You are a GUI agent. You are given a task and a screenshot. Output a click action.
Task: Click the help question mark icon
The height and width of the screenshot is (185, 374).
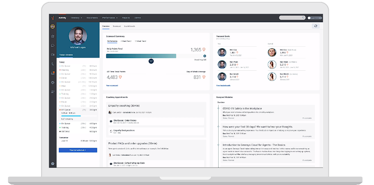pyautogui.click(x=53, y=164)
